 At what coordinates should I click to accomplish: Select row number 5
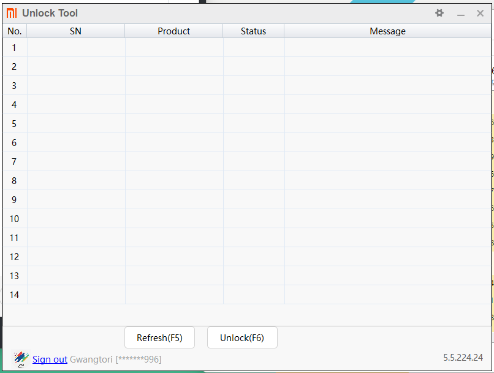pos(247,123)
